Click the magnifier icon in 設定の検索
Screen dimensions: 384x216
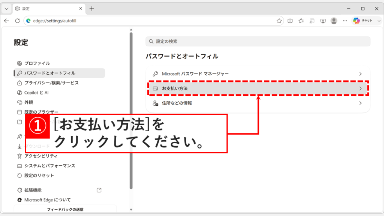[x=151, y=41]
